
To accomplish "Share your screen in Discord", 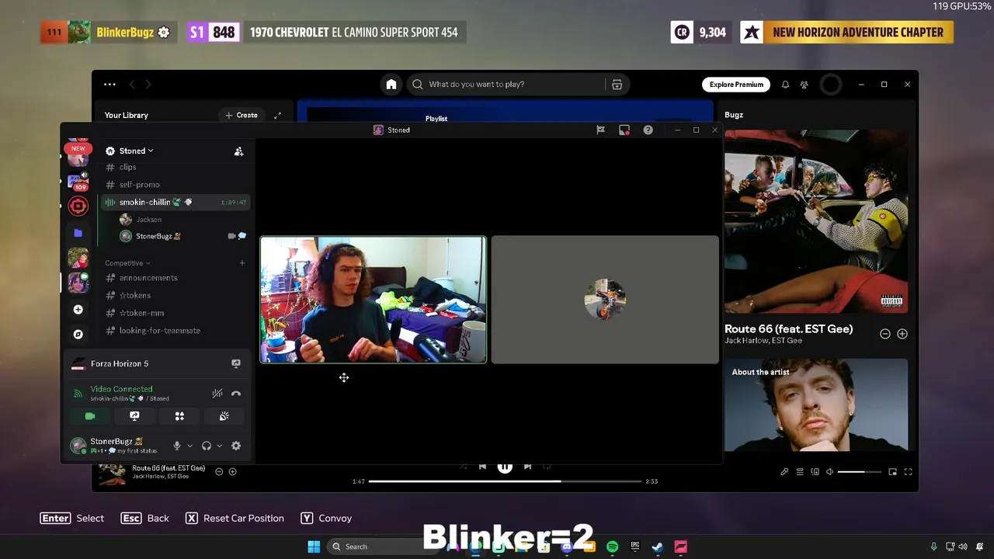I will coord(134,417).
